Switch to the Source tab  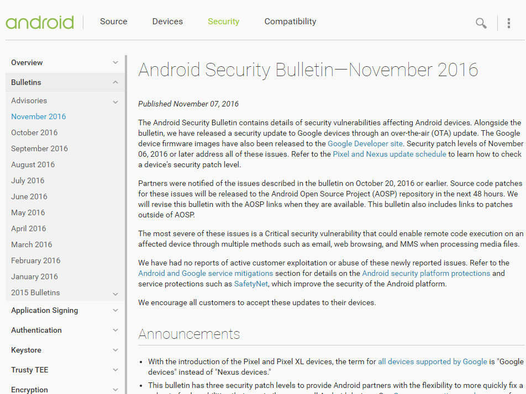114,22
